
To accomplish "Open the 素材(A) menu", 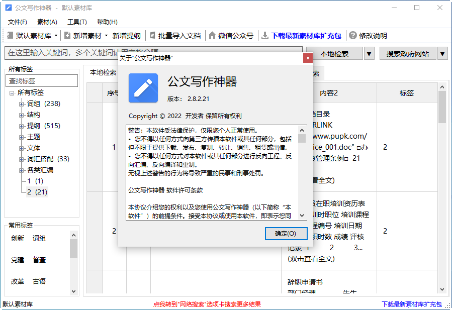I will point(47,22).
